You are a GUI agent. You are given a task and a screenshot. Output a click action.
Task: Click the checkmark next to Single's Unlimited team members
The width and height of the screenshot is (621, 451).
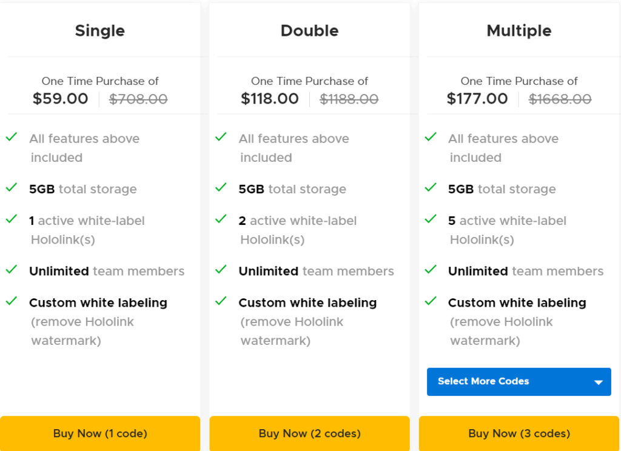pyautogui.click(x=11, y=270)
